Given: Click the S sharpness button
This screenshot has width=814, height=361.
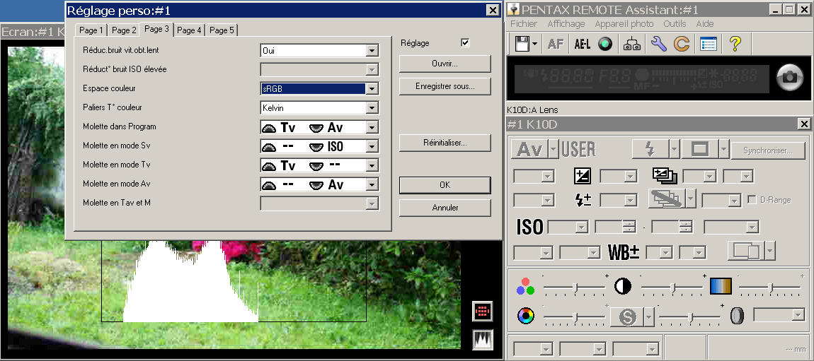Looking at the screenshot, I should (x=627, y=316).
